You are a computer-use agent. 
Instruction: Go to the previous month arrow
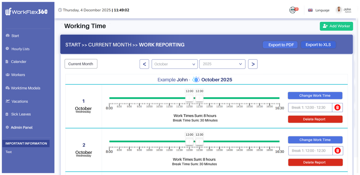[x=144, y=64]
